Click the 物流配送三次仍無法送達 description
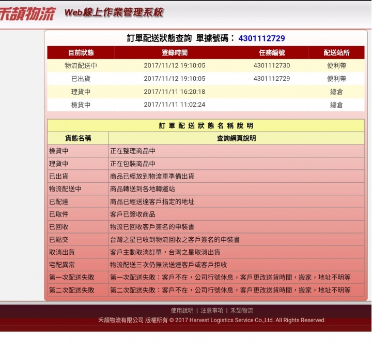 pos(168,265)
